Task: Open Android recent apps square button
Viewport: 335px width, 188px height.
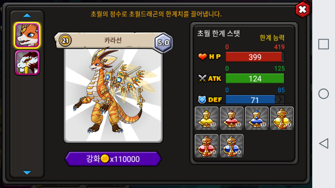Action: 323,44
